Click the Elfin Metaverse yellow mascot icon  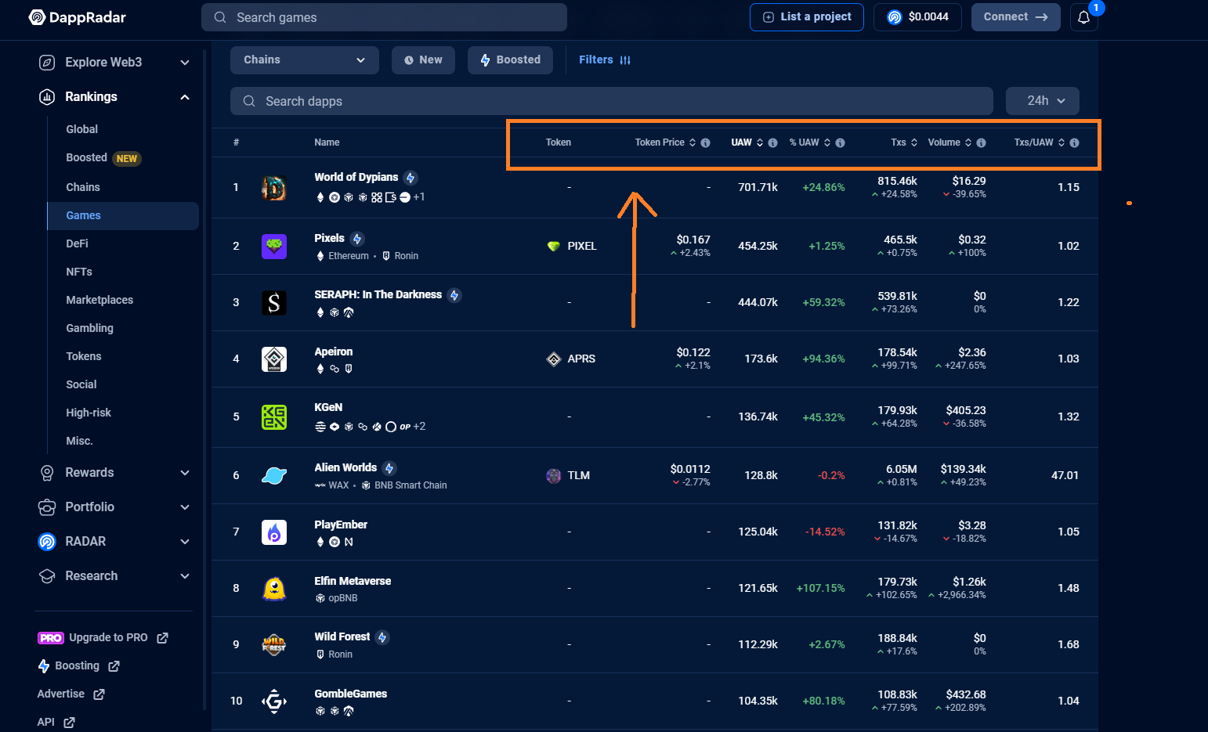(x=274, y=589)
